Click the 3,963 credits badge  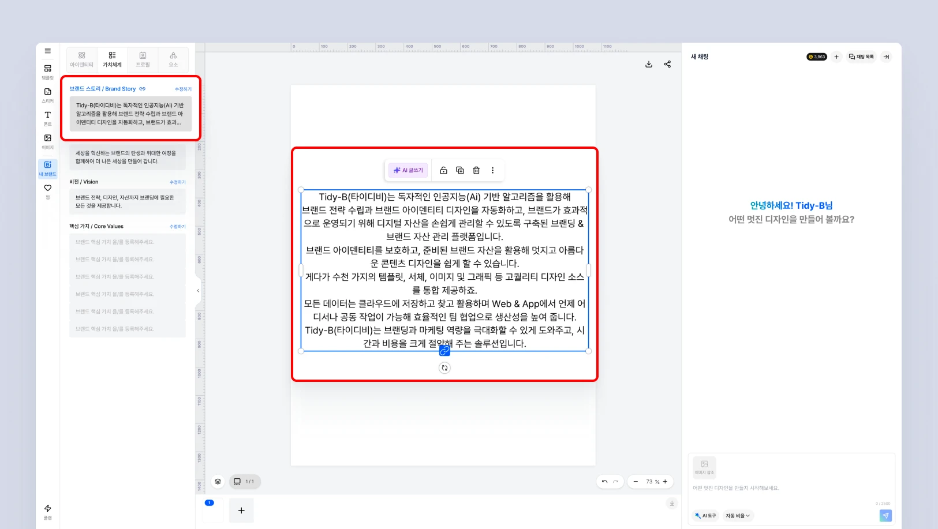click(817, 57)
